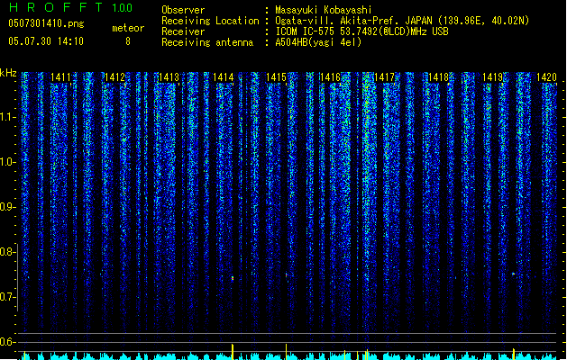The width and height of the screenshot is (567, 360).
Task: Click the Observer label
Action: 183,10
